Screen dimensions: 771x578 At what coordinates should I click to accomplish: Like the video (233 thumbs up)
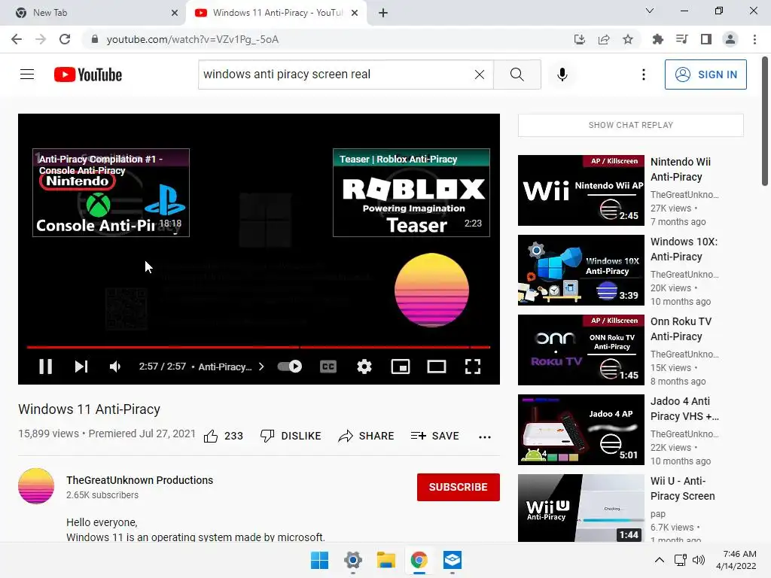(223, 436)
